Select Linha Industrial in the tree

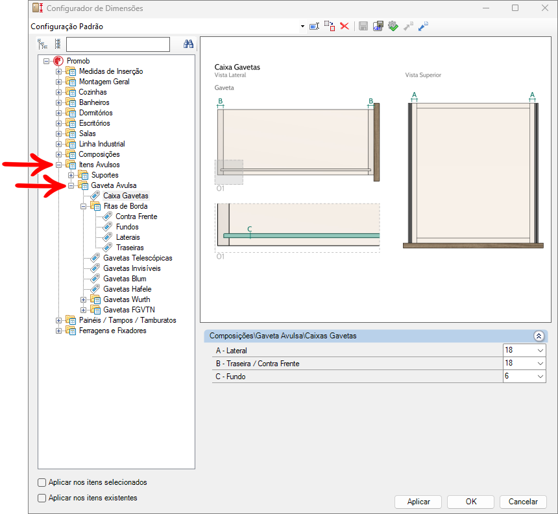(x=102, y=144)
